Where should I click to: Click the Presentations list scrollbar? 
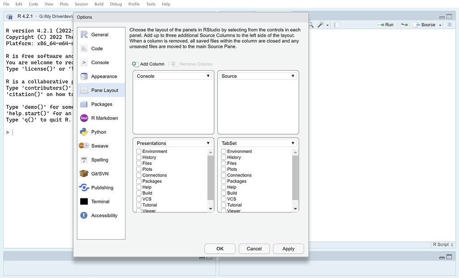pos(210,179)
